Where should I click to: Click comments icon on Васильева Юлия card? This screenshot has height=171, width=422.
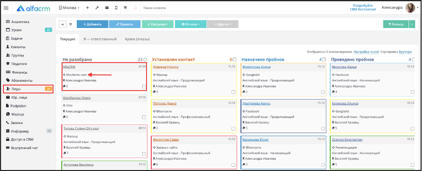[244, 165]
